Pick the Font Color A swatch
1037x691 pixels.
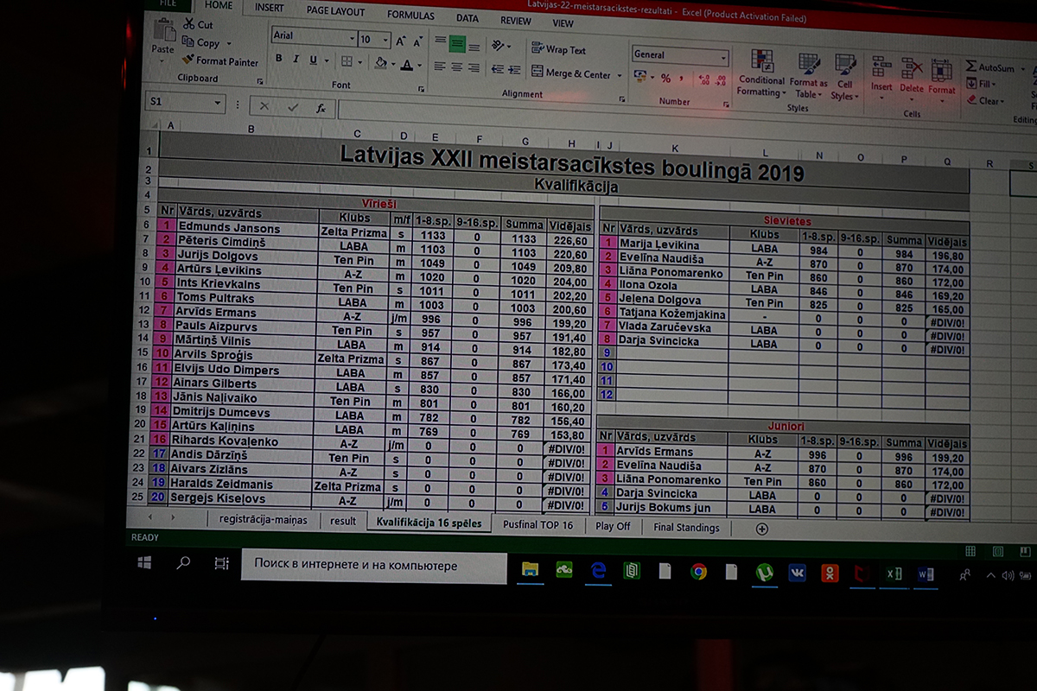[406, 65]
